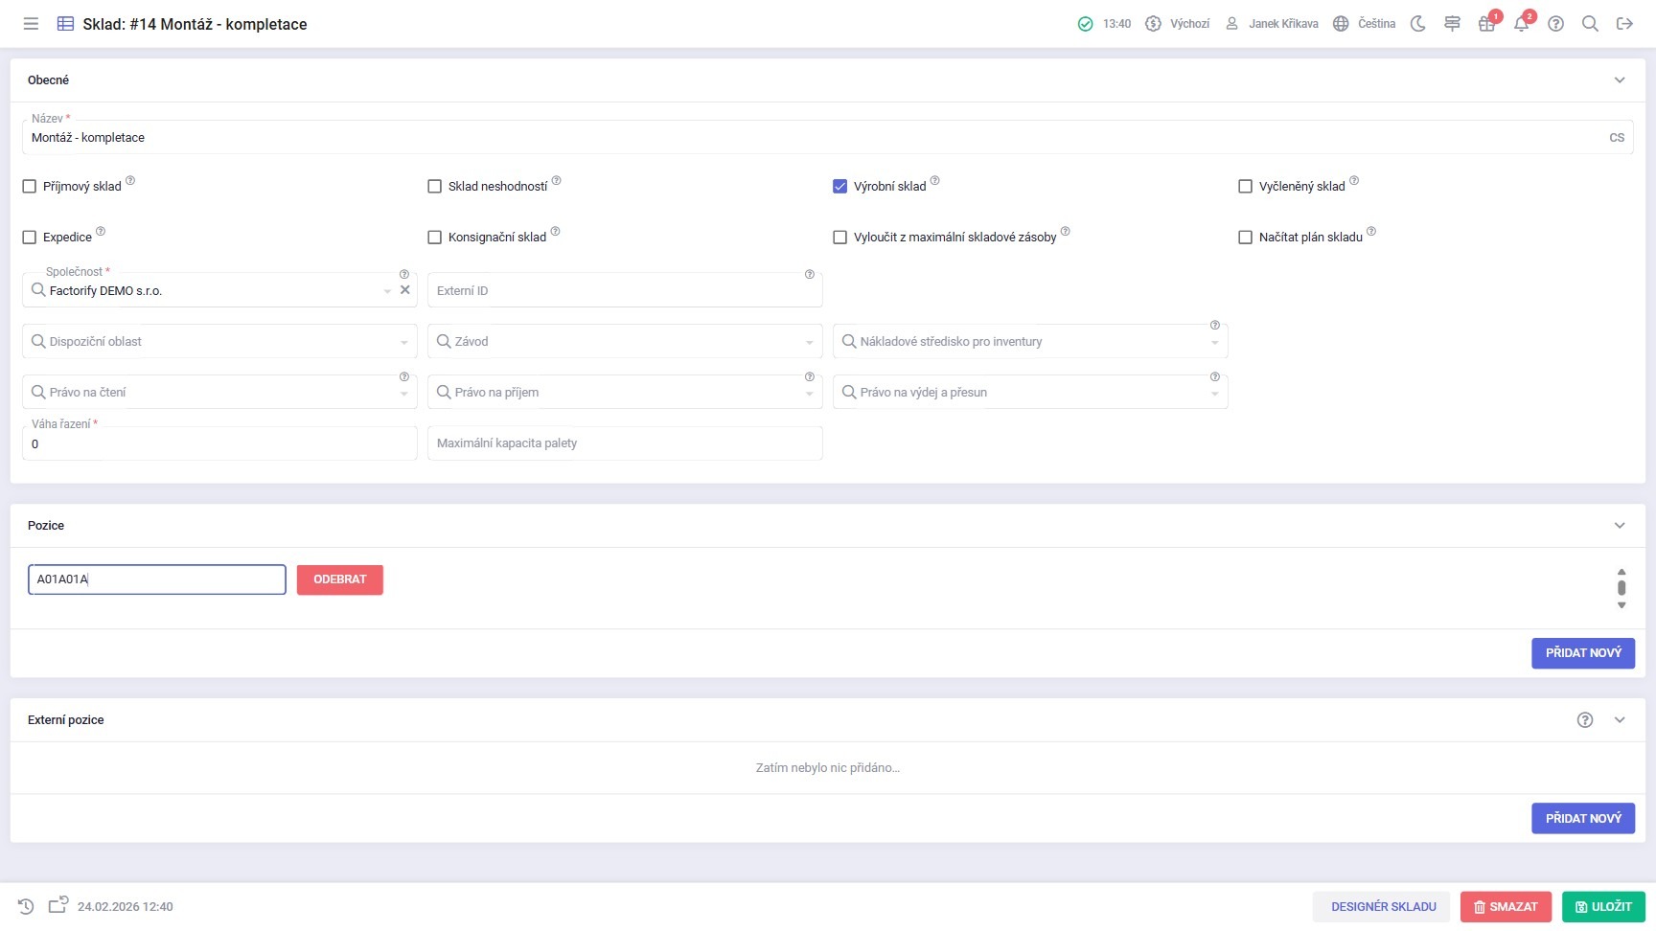
Task: Open the help question mark icon in header
Action: tap(1555, 24)
